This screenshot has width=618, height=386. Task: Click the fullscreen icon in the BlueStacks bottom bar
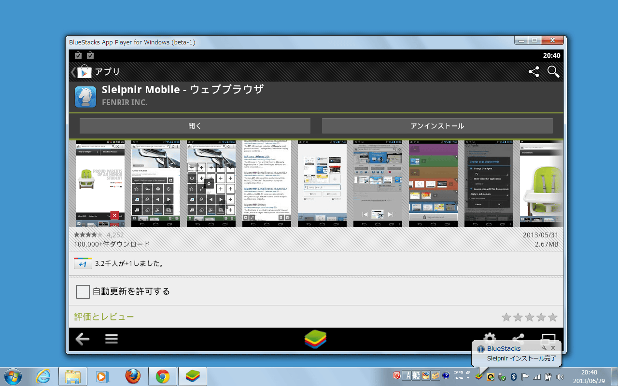click(548, 337)
